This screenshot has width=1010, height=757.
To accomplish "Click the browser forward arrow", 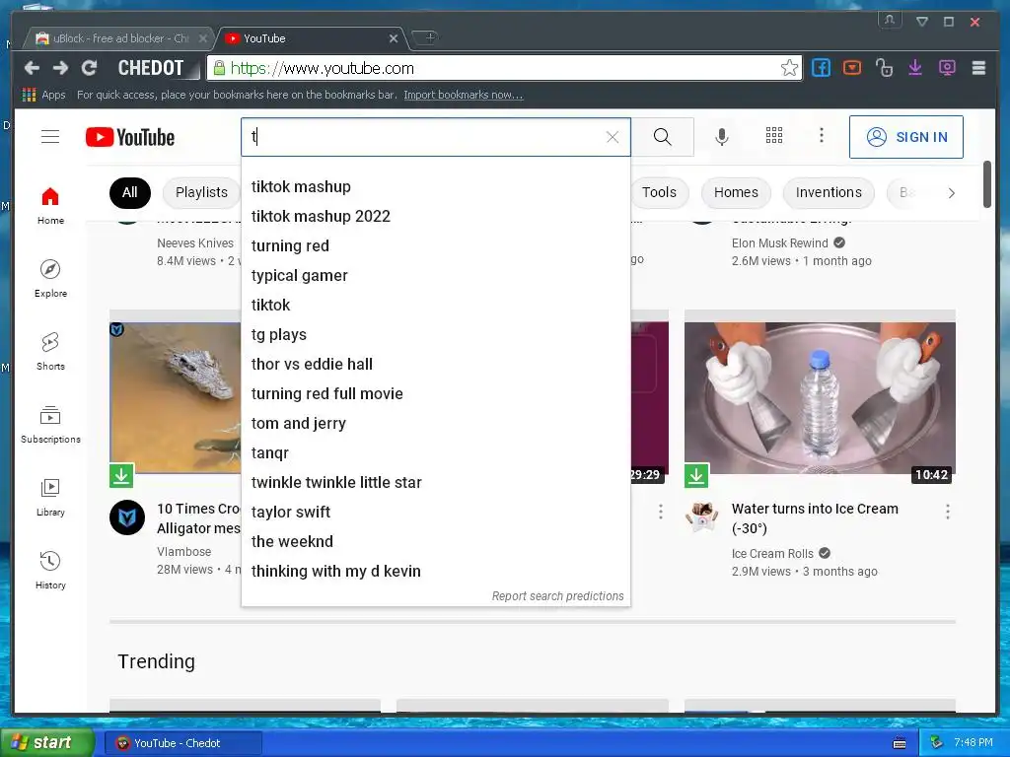I will [x=60, y=68].
